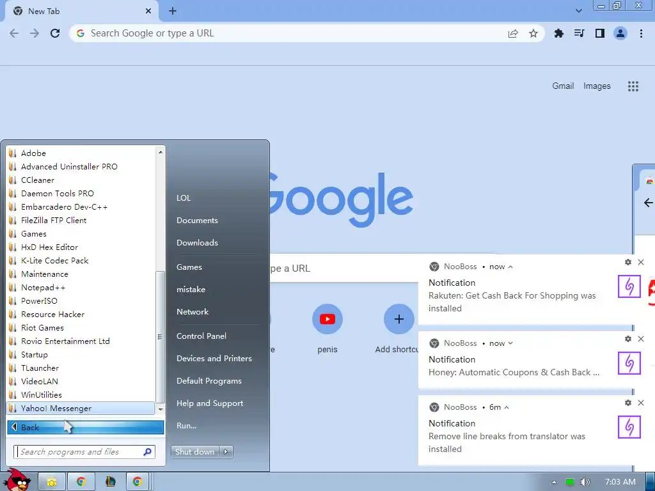Open the tab search dropdown chevron
This screenshot has height=491, width=655.
coord(578,11)
